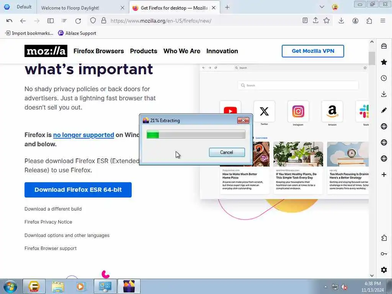
Task: Open history clock in the right sidebar
Action: tap(384, 78)
